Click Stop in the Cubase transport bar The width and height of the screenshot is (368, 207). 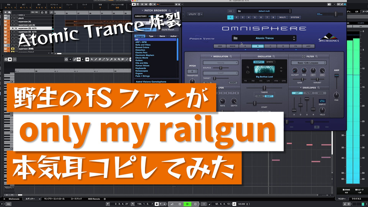point(180,204)
